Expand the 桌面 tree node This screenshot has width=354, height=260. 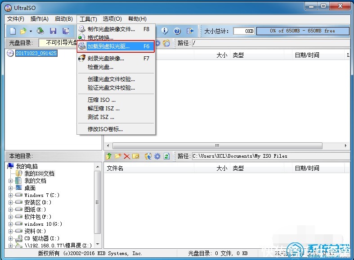point(10,188)
